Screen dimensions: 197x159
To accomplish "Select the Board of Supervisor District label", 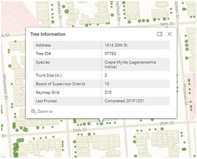I will click(x=60, y=84).
